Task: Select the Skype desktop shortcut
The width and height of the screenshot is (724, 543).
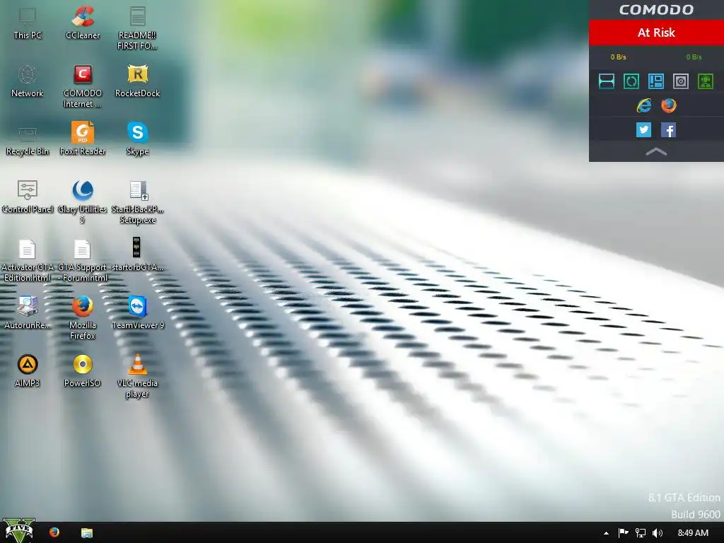Action: point(137,139)
